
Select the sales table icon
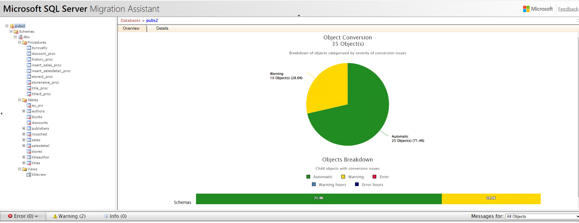(x=29, y=140)
